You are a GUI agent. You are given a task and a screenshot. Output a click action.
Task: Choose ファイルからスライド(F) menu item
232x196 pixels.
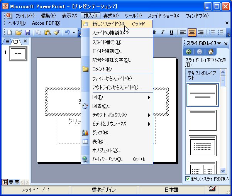pyautogui.click(x=117, y=79)
